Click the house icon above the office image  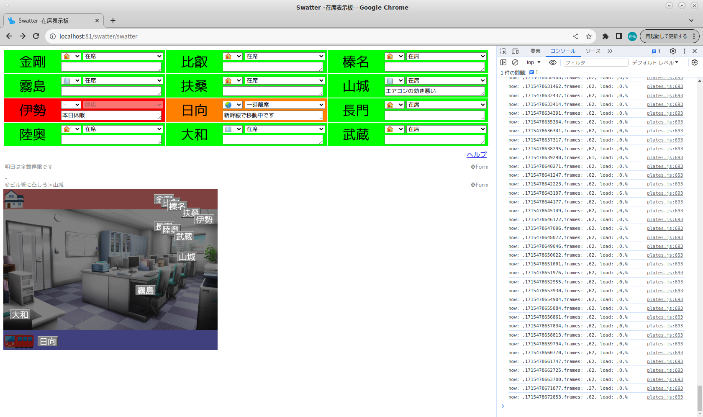click(x=14, y=199)
